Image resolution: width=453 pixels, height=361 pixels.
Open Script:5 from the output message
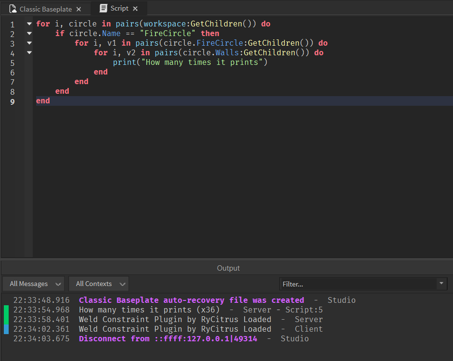click(304, 309)
